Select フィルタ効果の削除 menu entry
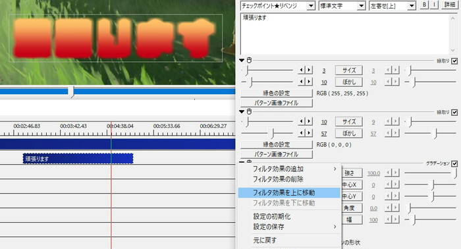The image size is (461, 249). coord(278,179)
